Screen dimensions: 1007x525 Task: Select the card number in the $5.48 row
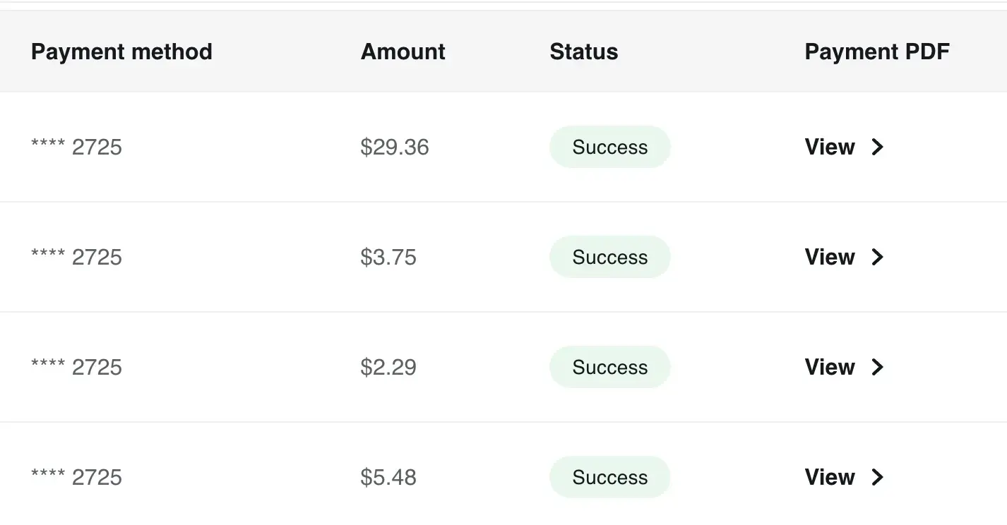pyautogui.click(x=76, y=477)
